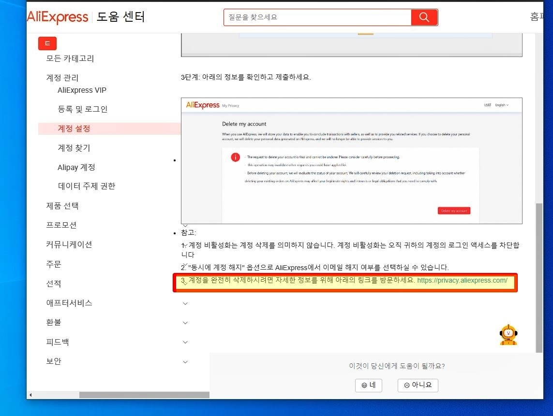Click the 3단계 instruction text

pyautogui.click(x=246, y=77)
